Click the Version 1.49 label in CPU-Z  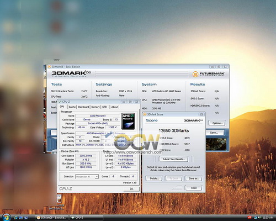(x=130, y=183)
